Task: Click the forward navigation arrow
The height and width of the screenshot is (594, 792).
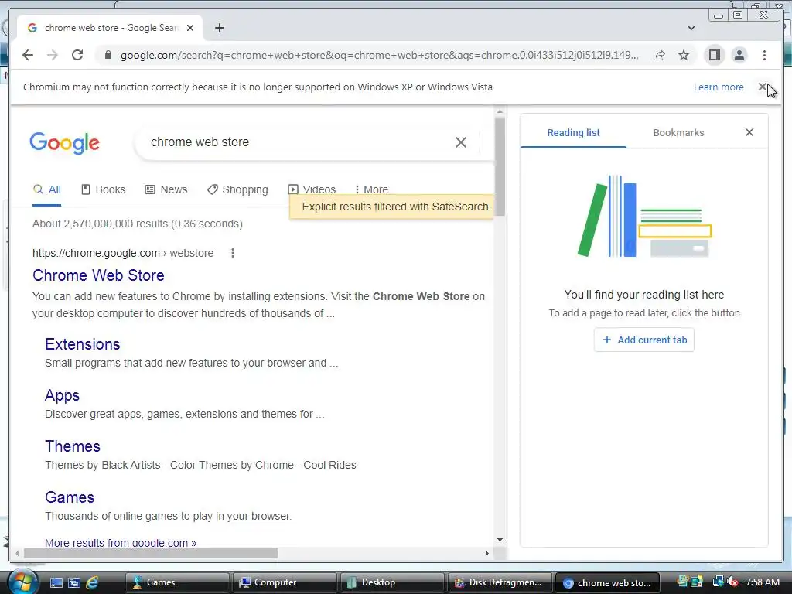Action: pos(53,55)
